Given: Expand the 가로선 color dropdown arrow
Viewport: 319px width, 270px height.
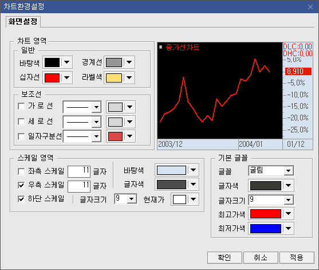Looking at the screenshot, I should click(129, 107).
